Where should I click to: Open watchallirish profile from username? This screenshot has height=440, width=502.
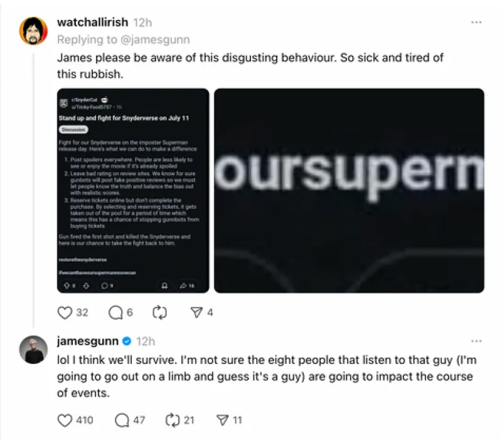coord(92,23)
